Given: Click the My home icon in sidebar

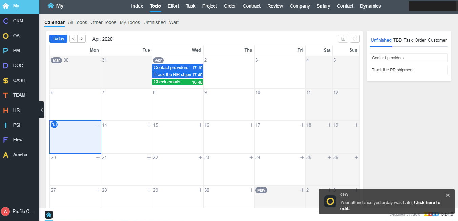Looking at the screenshot, I should [x=6, y=6].
